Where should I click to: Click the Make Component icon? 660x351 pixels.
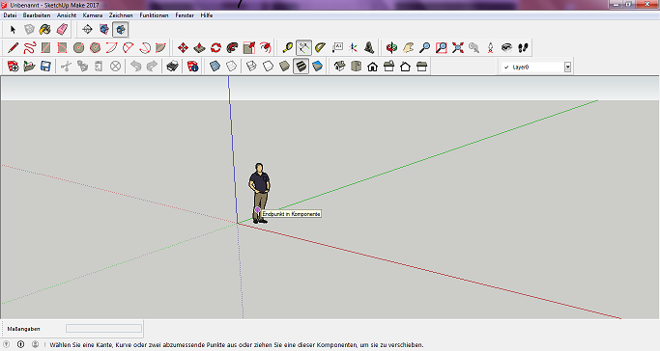click(x=29, y=29)
